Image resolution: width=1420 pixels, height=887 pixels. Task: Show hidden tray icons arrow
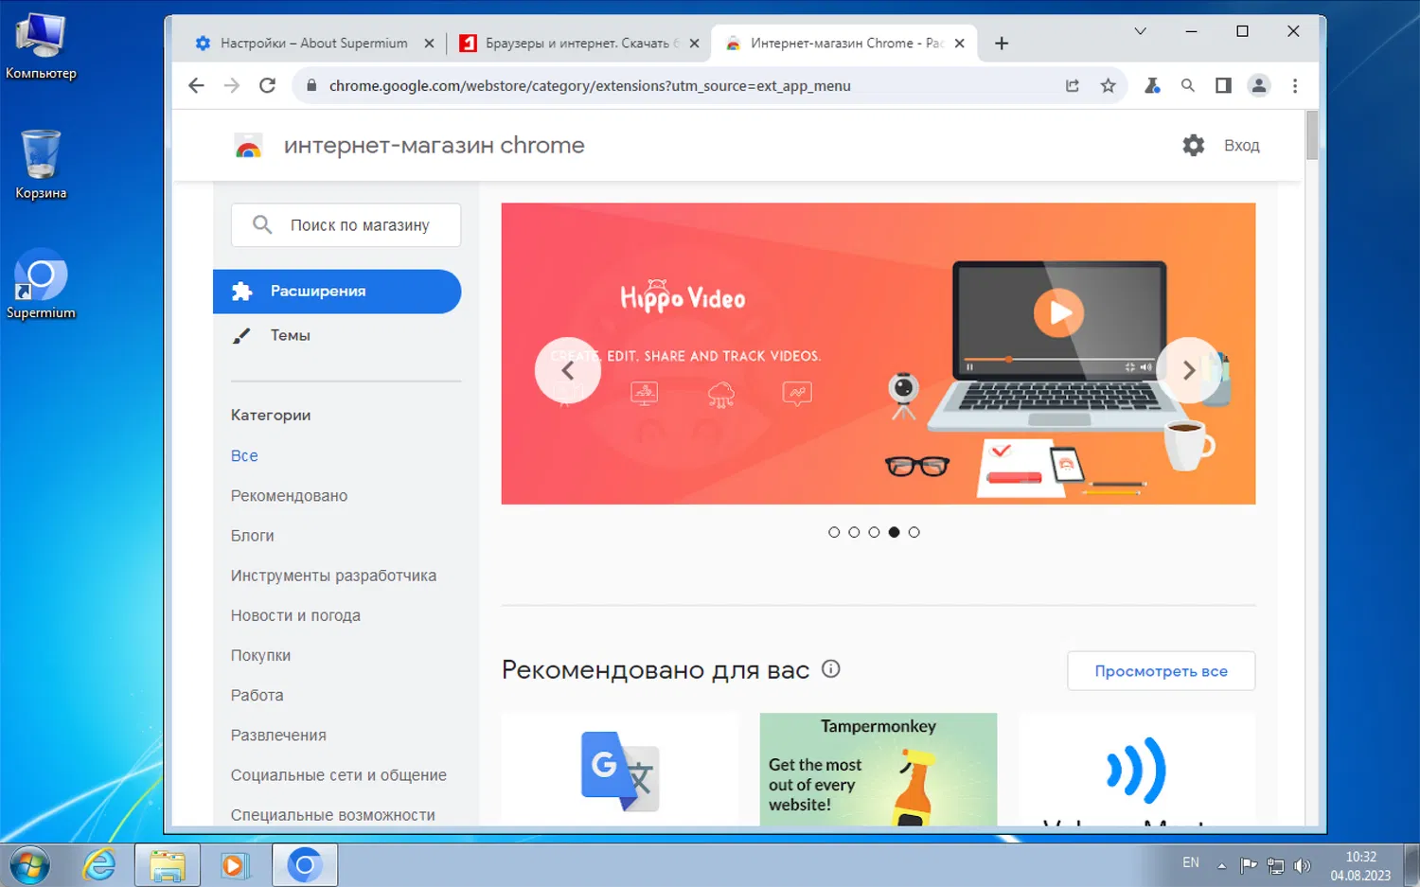click(1221, 865)
